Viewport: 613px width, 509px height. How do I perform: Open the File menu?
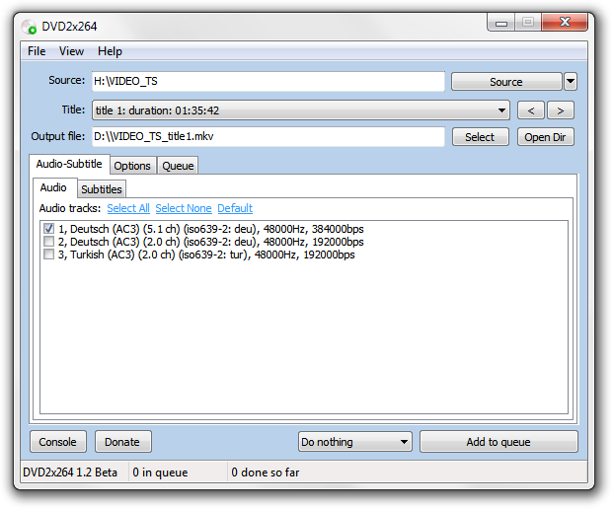[x=37, y=51]
